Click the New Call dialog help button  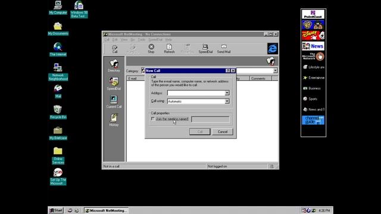coord(227,71)
